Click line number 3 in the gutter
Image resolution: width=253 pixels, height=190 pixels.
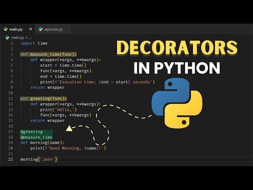coord(12,54)
